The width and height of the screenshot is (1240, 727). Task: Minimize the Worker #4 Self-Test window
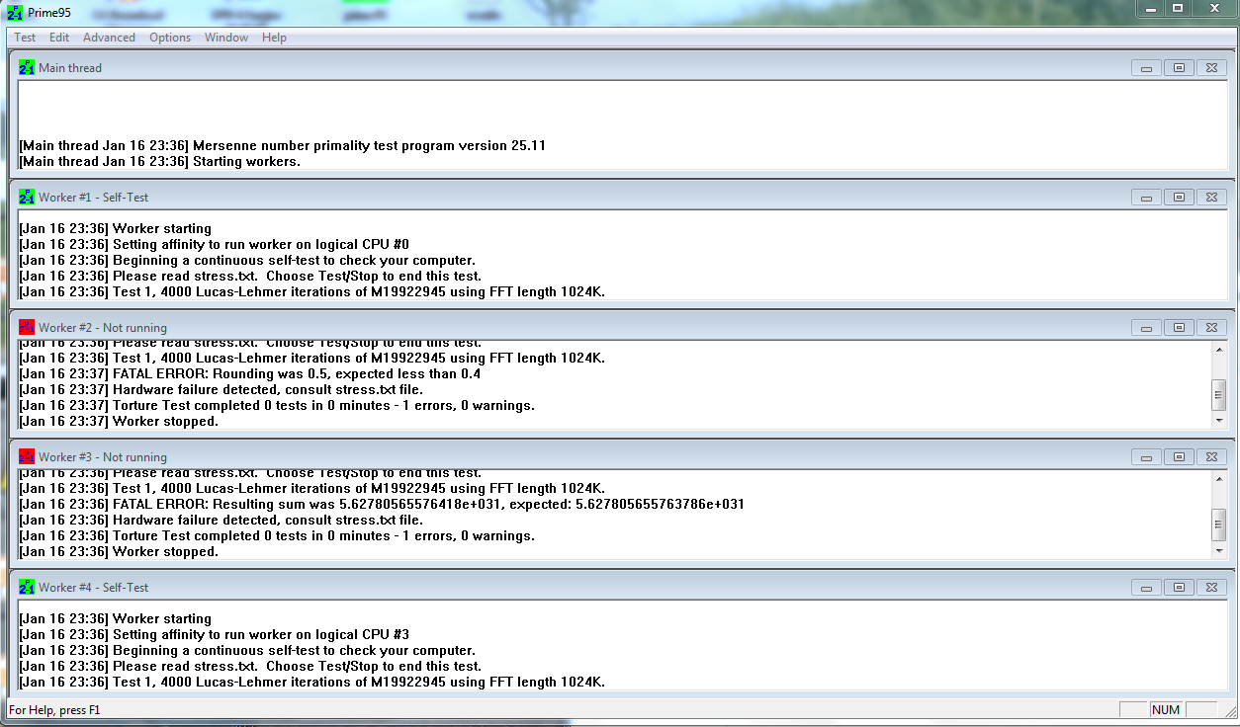pyautogui.click(x=1146, y=587)
